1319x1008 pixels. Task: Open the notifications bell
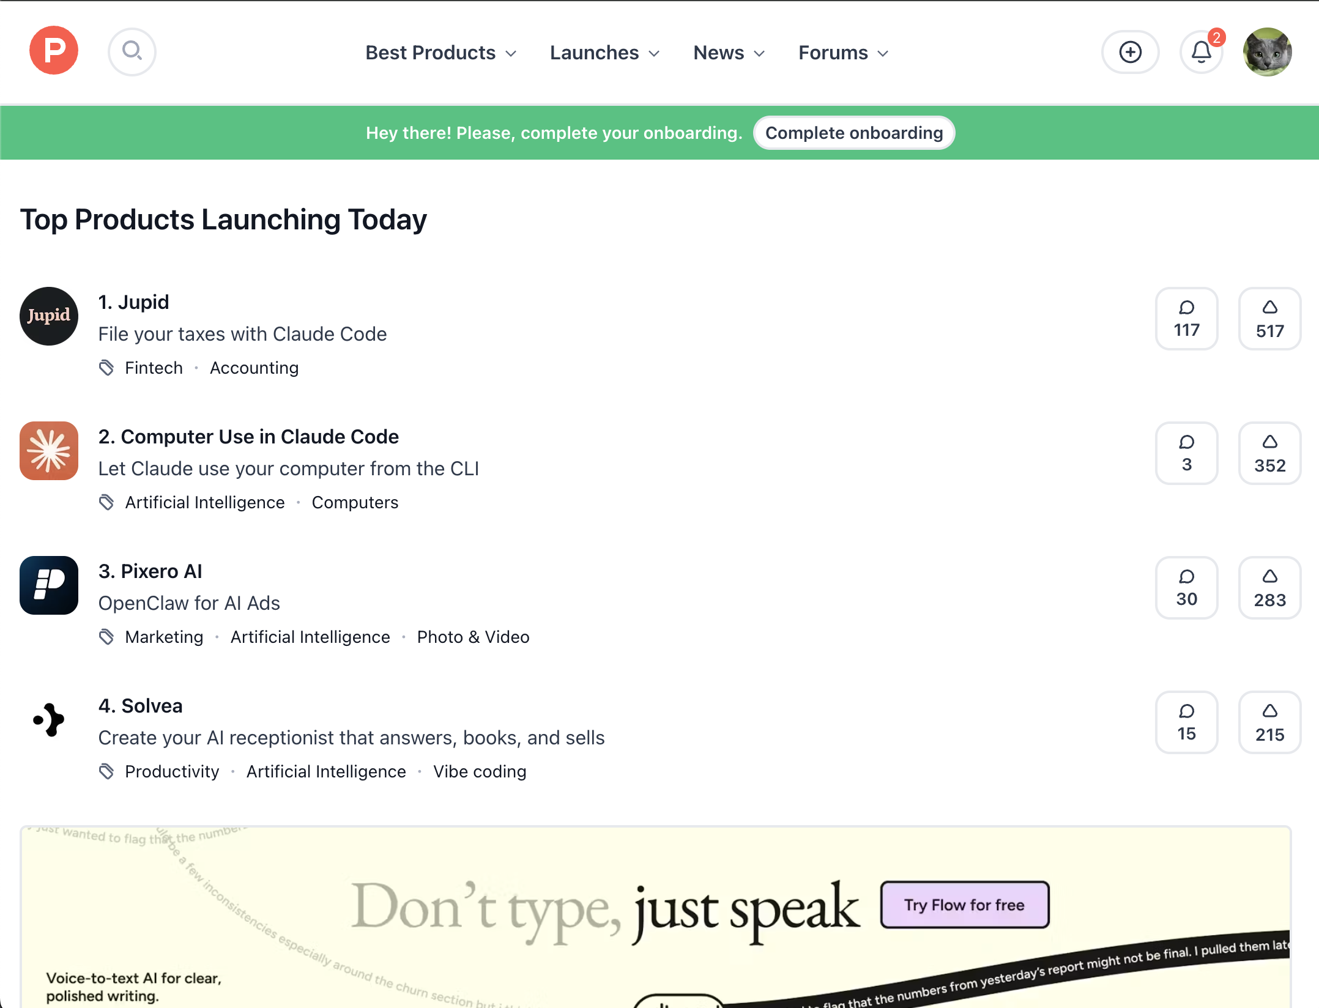(1202, 52)
